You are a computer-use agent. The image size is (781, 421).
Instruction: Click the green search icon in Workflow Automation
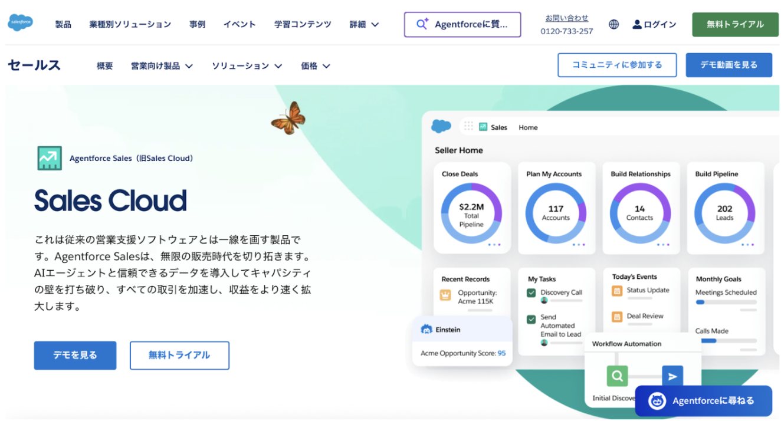(x=617, y=376)
